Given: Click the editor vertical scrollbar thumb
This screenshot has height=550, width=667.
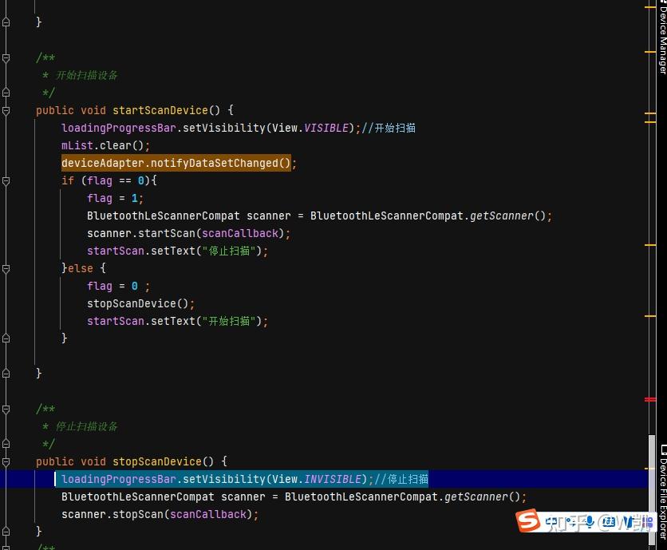Looking at the screenshot, I should [652, 489].
